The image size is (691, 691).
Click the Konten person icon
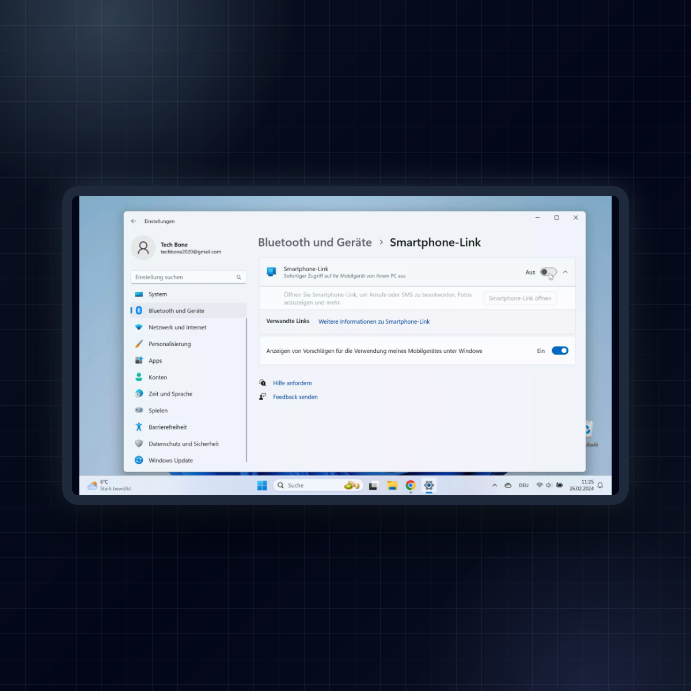[x=139, y=377]
